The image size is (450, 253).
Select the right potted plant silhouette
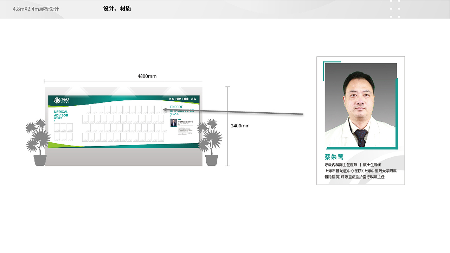pos(210,142)
